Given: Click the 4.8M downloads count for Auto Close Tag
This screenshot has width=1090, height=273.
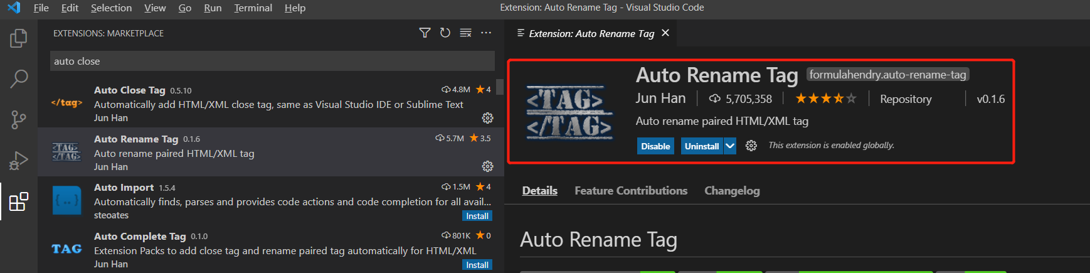Looking at the screenshot, I should (456, 89).
